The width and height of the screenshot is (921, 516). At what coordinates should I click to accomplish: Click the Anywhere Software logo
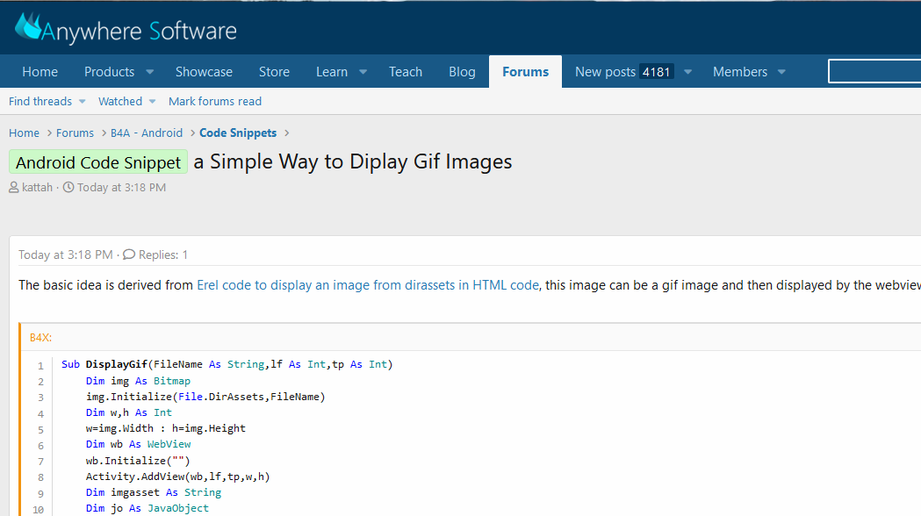tap(126, 29)
